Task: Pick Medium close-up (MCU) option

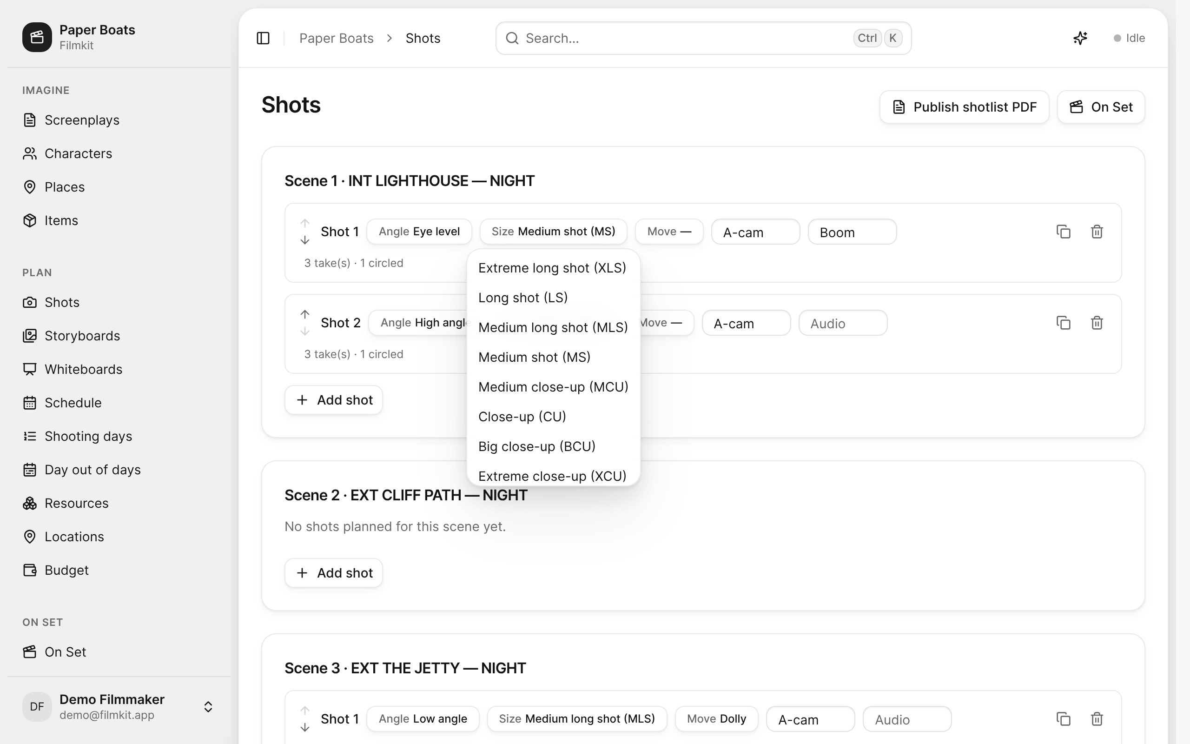Action: [x=553, y=387]
